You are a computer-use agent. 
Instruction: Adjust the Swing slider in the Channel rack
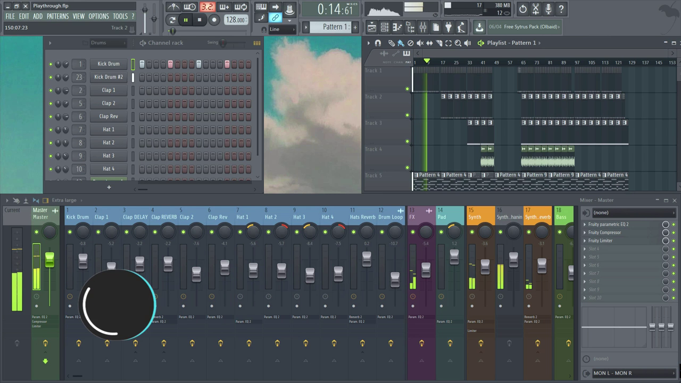click(223, 43)
